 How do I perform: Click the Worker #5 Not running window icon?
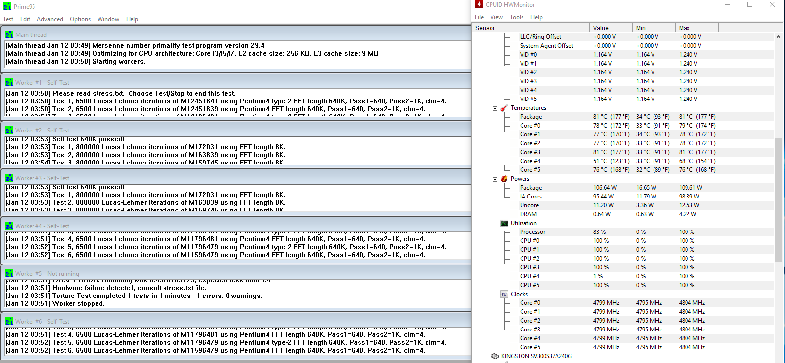click(x=9, y=274)
